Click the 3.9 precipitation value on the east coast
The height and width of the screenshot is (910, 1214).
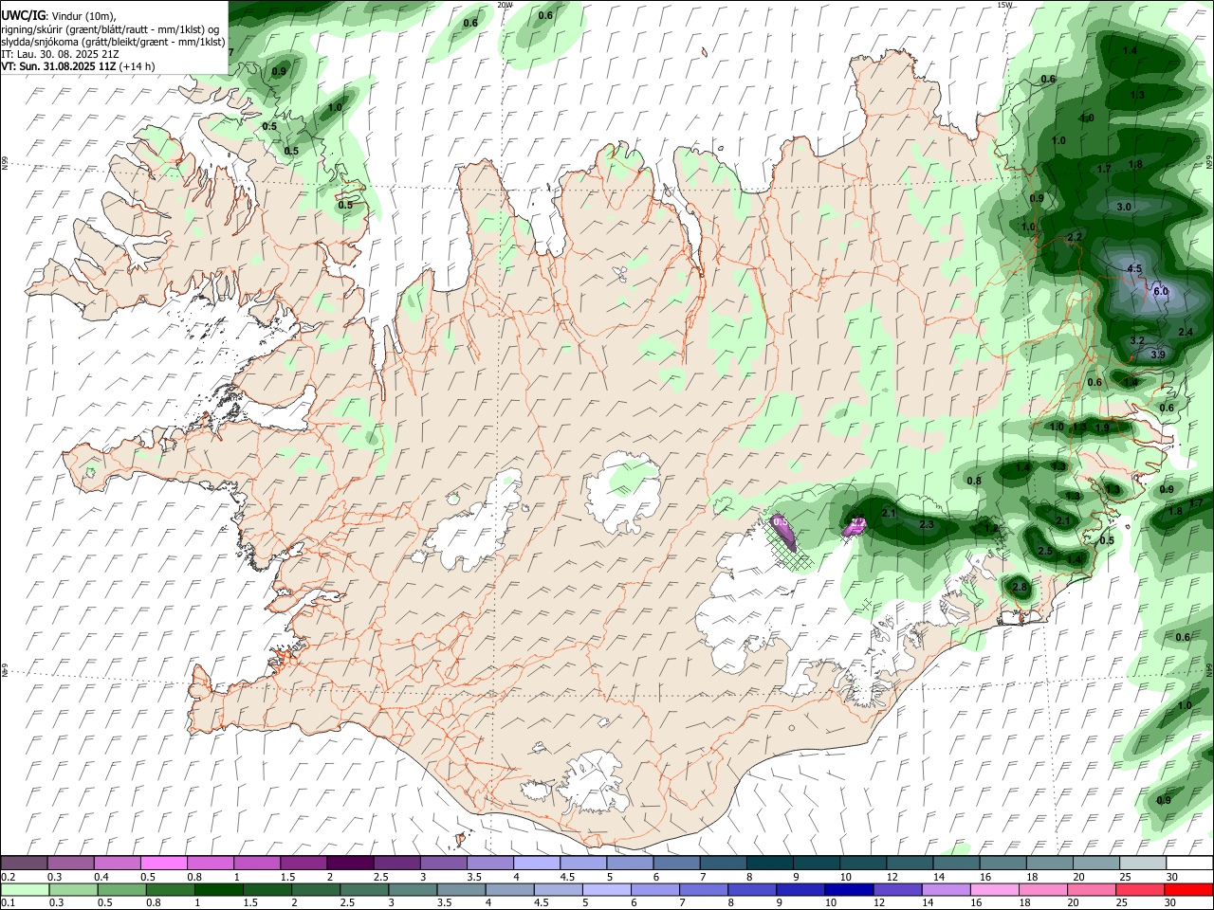pyautogui.click(x=1157, y=355)
